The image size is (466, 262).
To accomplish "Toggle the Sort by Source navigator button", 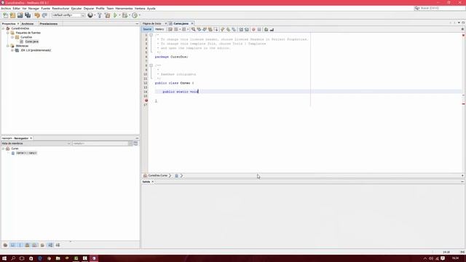I will pos(58,245).
